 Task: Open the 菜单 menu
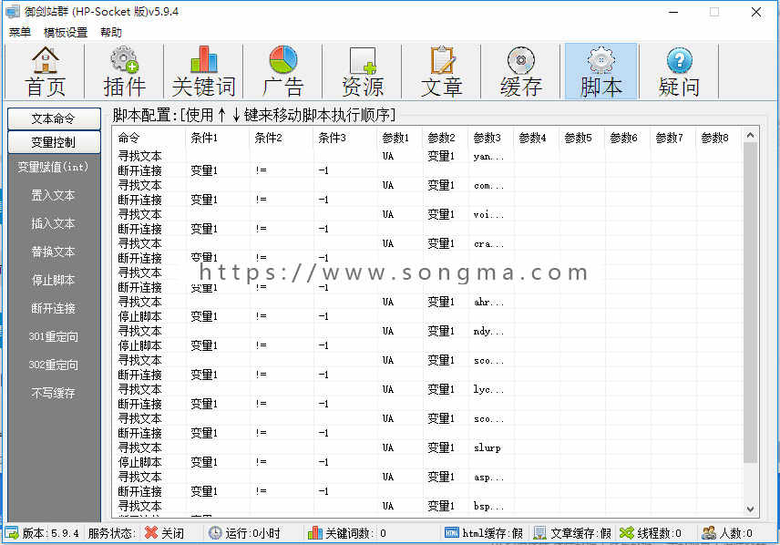tap(20, 32)
